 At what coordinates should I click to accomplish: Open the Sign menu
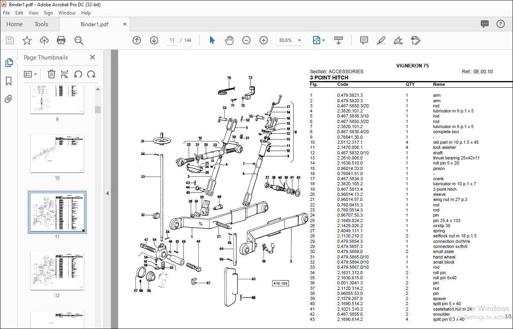[48, 13]
